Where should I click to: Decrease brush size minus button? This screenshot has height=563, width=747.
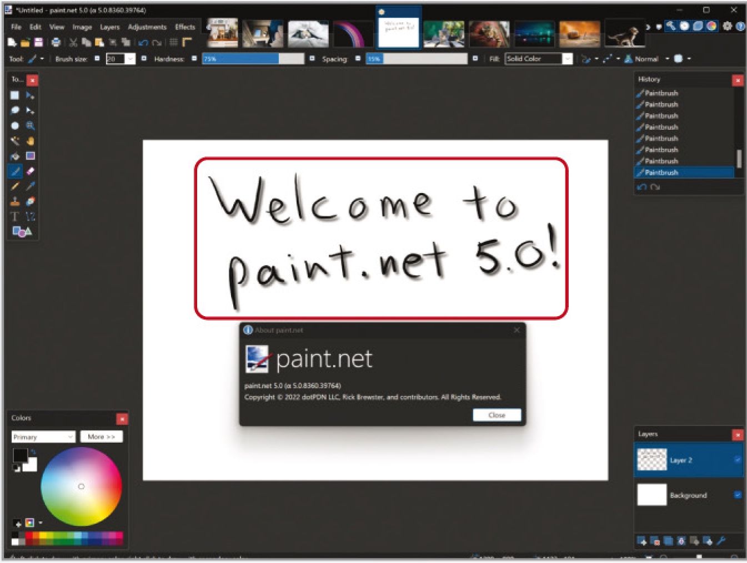click(97, 58)
